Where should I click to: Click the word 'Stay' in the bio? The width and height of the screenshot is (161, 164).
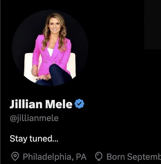click(x=19, y=139)
